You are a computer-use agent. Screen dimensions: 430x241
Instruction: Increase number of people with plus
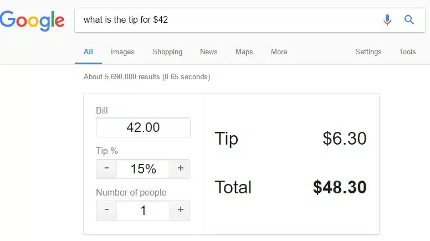coord(180,211)
